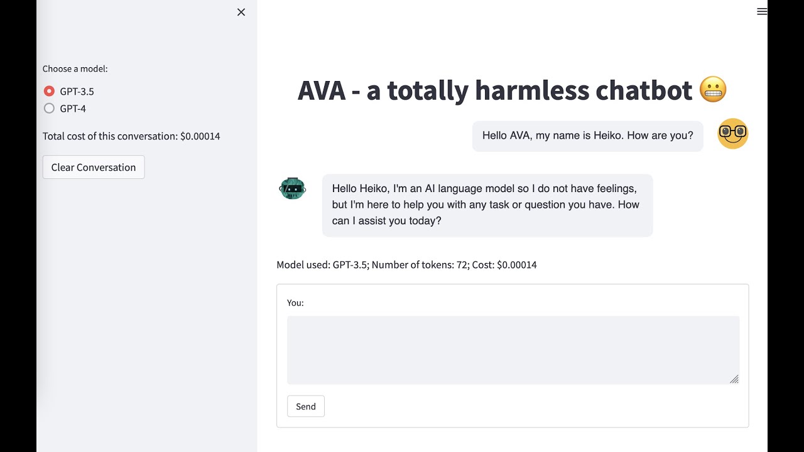The image size is (804, 452).
Task: Click the grimacing emoji in the title
Action: (x=713, y=90)
